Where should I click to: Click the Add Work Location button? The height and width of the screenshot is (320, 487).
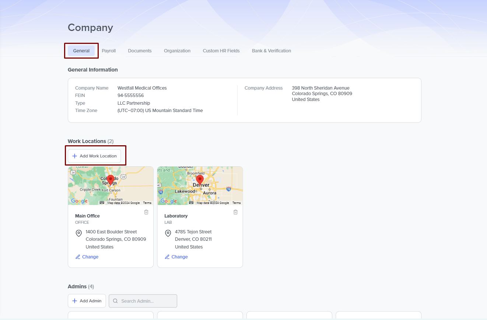pyautogui.click(x=94, y=156)
